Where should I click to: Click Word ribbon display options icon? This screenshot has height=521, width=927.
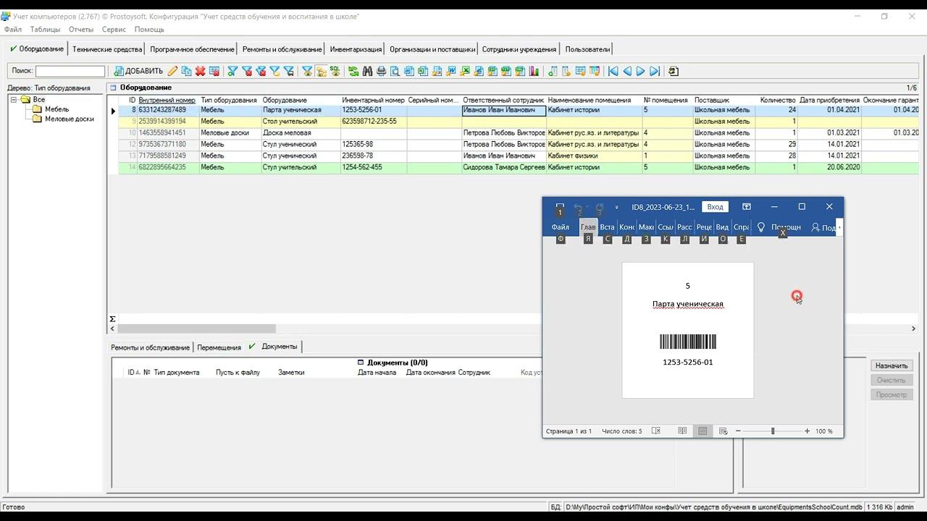[747, 207]
